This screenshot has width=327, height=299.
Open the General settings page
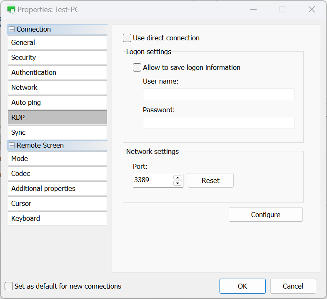tap(57, 42)
